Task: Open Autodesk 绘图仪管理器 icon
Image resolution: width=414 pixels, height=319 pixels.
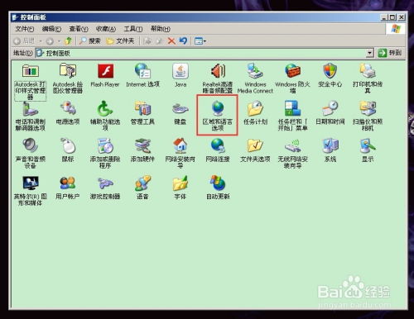Action: [68, 71]
